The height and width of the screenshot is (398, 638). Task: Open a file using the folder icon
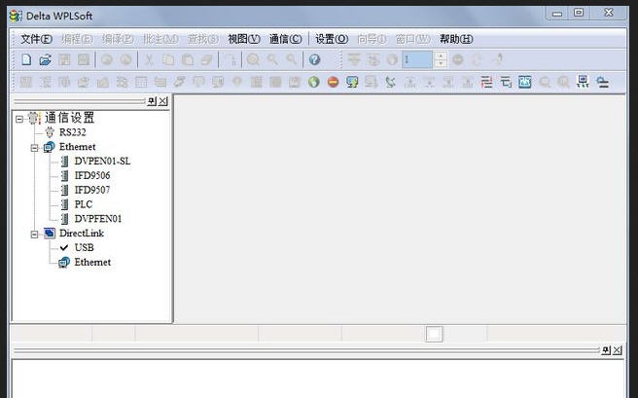(x=45, y=60)
